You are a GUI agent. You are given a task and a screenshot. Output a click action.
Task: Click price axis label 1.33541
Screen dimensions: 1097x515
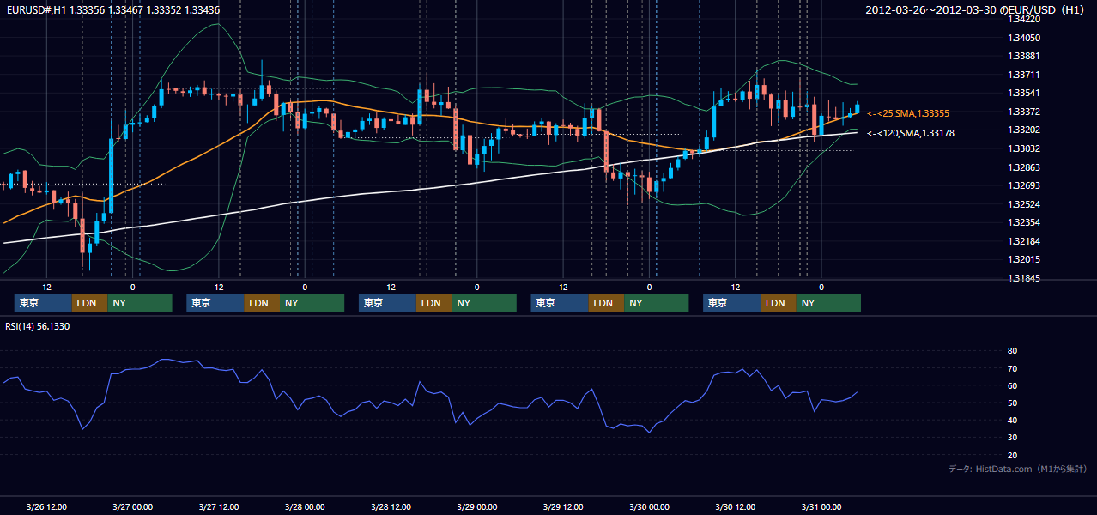[1024, 93]
